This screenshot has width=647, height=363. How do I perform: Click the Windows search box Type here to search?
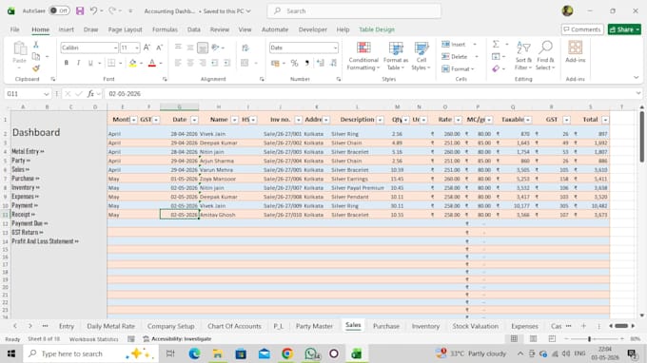90,353
